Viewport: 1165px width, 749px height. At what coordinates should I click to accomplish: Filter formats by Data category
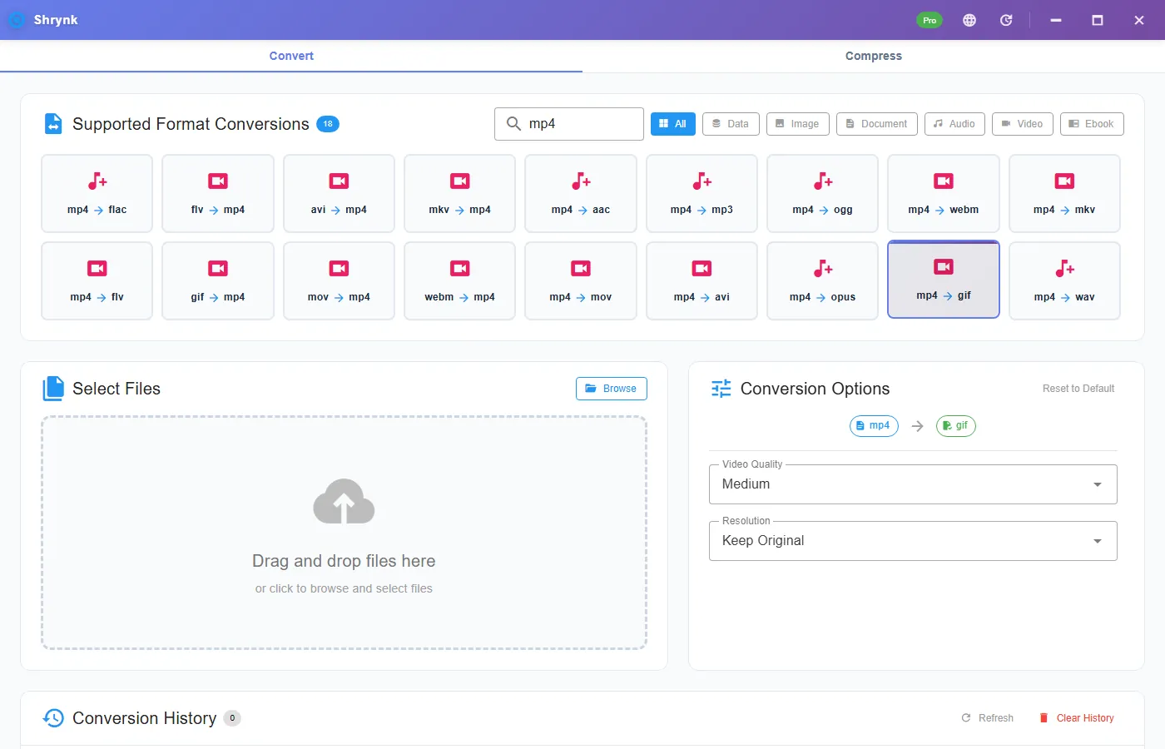(x=731, y=124)
